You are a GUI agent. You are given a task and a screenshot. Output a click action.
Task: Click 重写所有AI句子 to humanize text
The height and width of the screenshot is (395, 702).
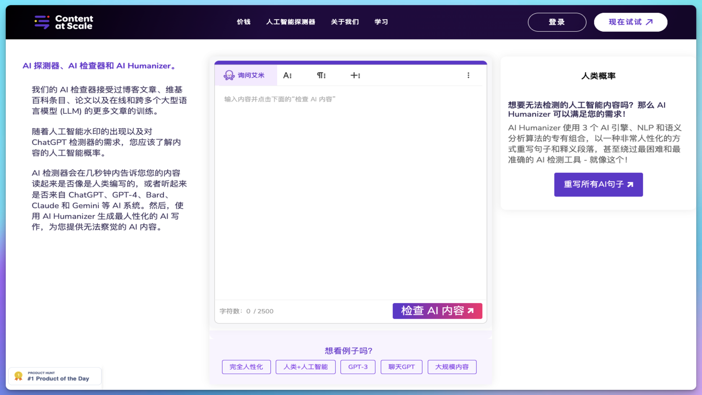pos(598,184)
